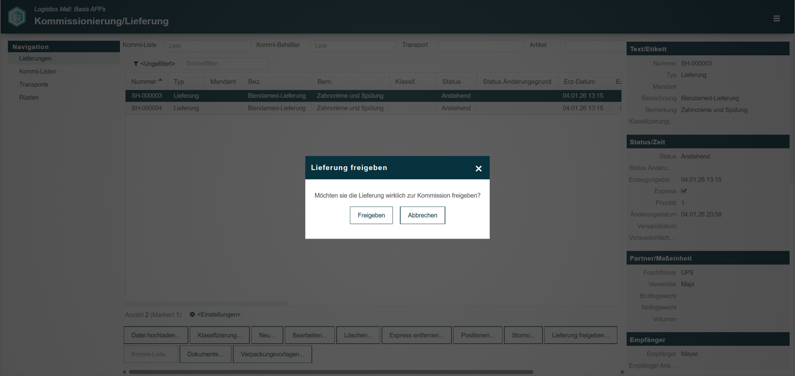Screen dimensions: 795x376
Task: Toggle the Express checkbox
Action: 684,191
